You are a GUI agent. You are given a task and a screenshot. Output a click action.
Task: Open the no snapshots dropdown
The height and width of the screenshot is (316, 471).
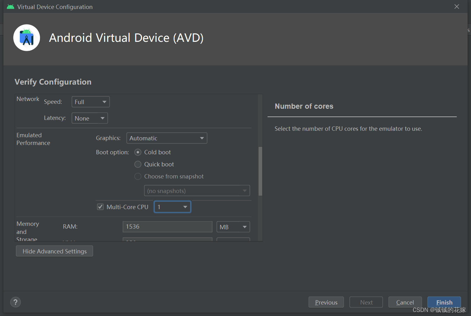point(197,191)
